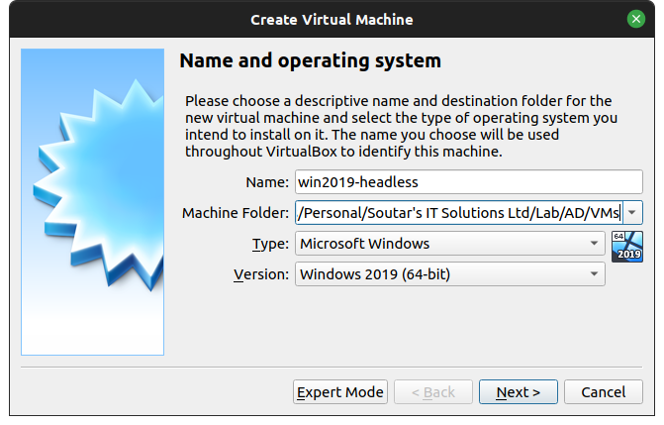Click the Windows 2019 64-bit OS icon
The image size is (664, 425).
coord(627,247)
